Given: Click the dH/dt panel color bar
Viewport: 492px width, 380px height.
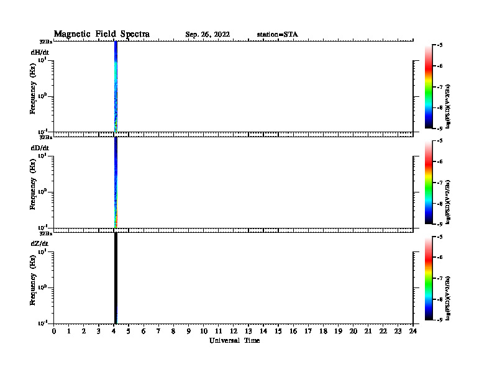Looking at the screenshot, I should pyautogui.click(x=429, y=86).
